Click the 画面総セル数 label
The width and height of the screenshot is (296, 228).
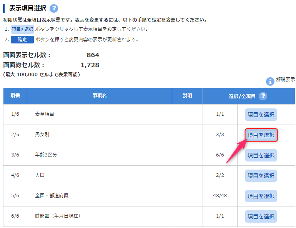[24, 65]
